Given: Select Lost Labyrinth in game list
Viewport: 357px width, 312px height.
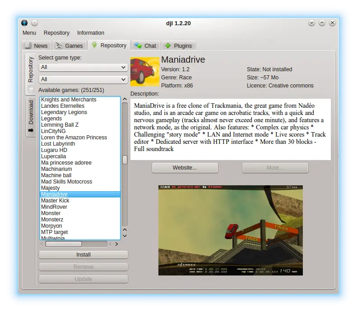Looking at the screenshot, I should [x=80, y=144].
